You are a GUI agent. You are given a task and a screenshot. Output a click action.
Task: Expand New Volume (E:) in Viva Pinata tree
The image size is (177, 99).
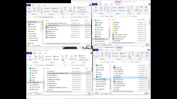95,84
